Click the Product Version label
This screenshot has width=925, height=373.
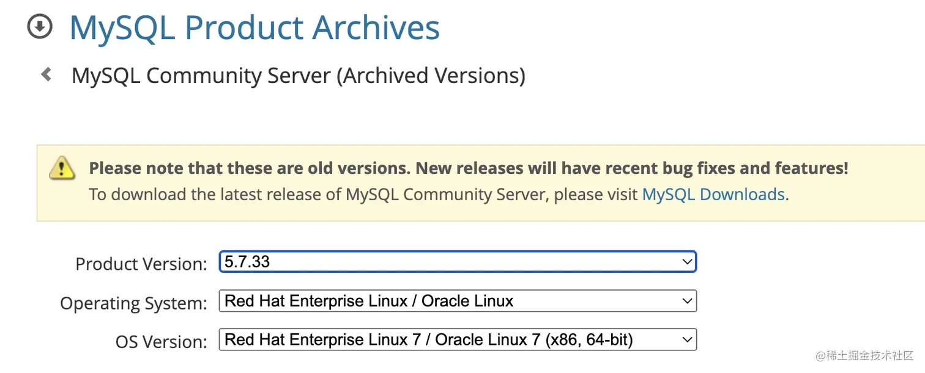click(141, 264)
